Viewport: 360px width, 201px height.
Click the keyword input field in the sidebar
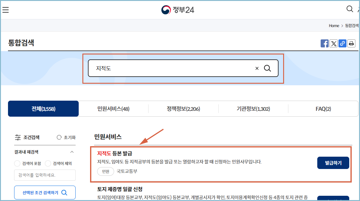pos(45,175)
